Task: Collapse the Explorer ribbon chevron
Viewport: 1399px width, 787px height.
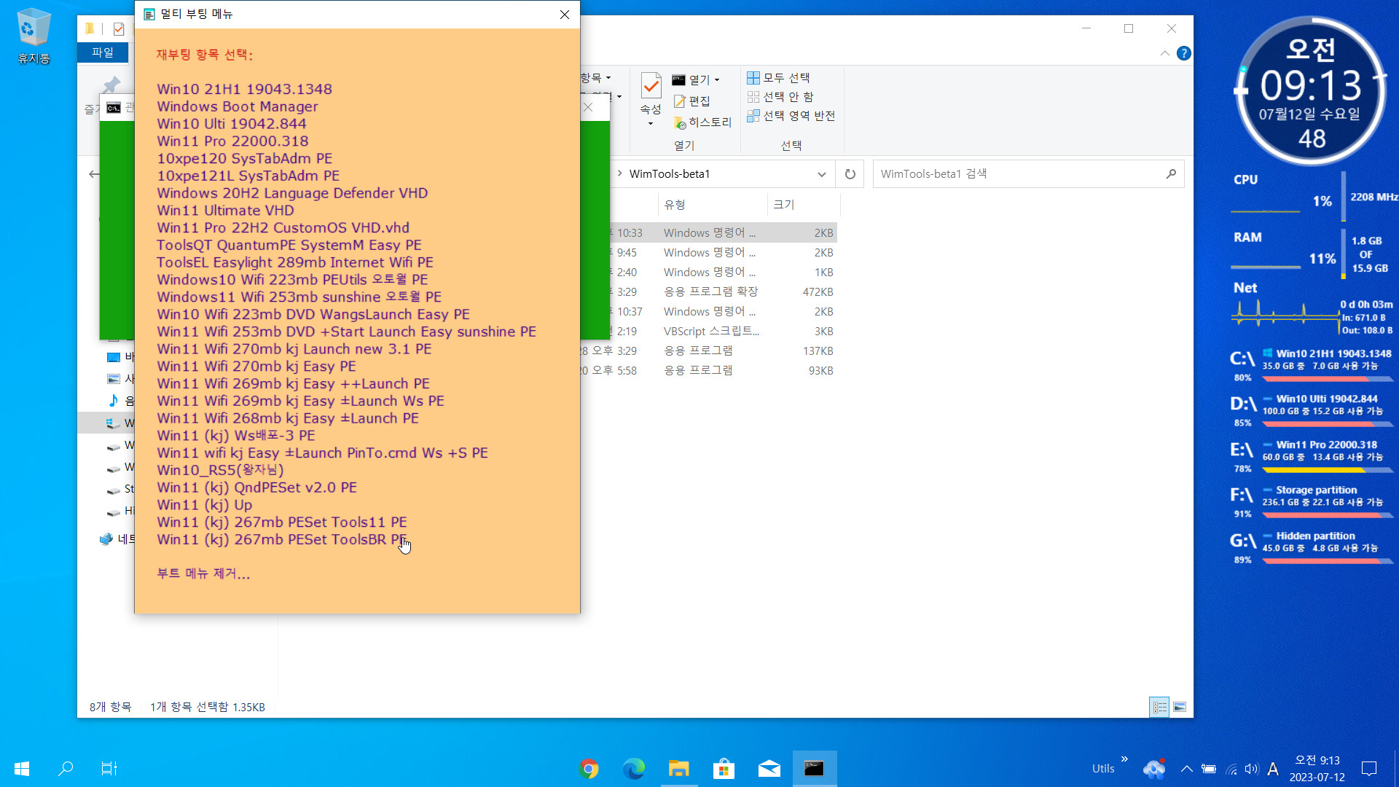Action: (x=1164, y=53)
